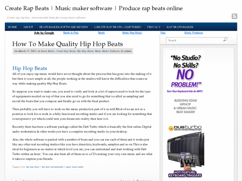Open the article title How To Make Quality Hip Hop Beats
242x181 pixels.
click(x=68, y=44)
